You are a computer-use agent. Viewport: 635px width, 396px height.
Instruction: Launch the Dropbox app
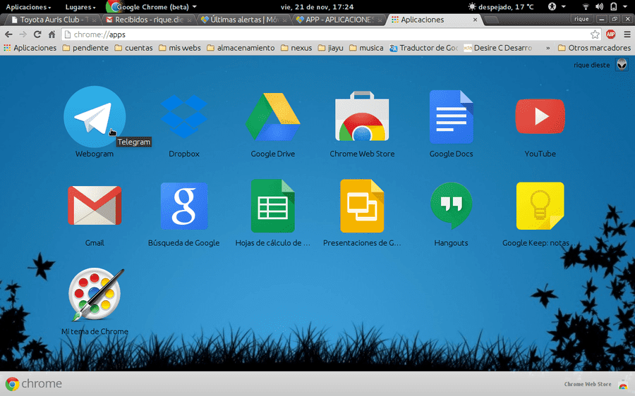[x=184, y=117]
